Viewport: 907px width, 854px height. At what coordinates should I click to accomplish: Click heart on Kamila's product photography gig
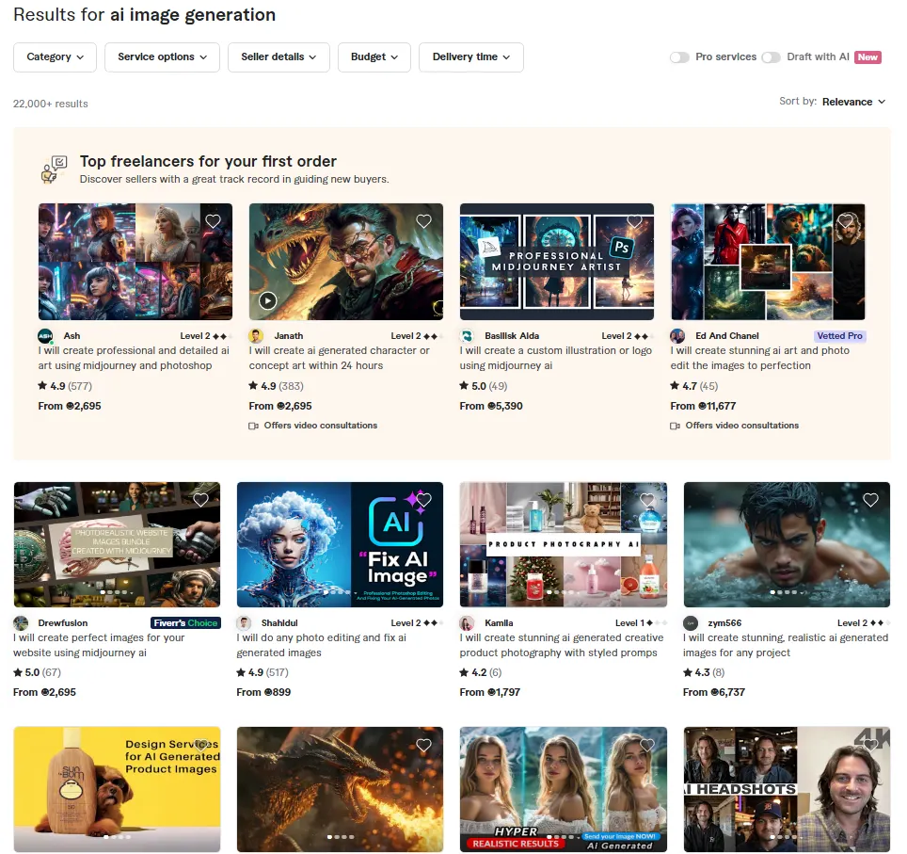[647, 500]
